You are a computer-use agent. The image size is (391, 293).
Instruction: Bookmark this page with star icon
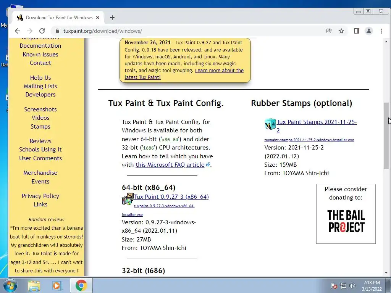pos(341,31)
